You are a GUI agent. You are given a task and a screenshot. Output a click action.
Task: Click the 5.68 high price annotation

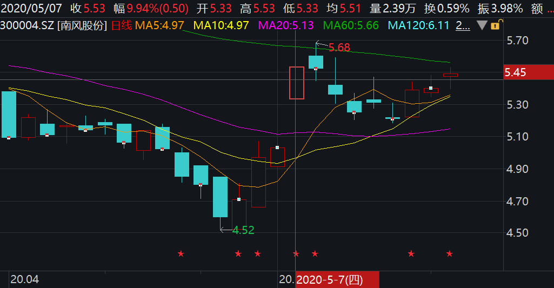(x=339, y=48)
